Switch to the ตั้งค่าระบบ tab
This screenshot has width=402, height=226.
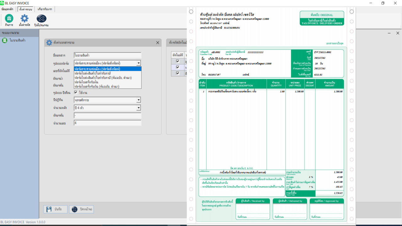coord(26,9)
